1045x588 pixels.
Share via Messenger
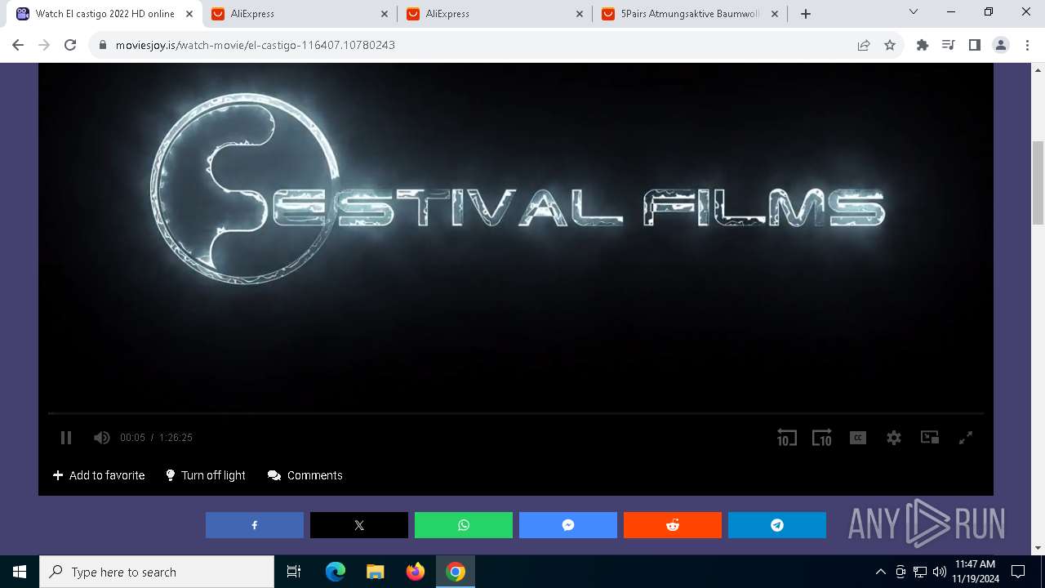coord(568,525)
